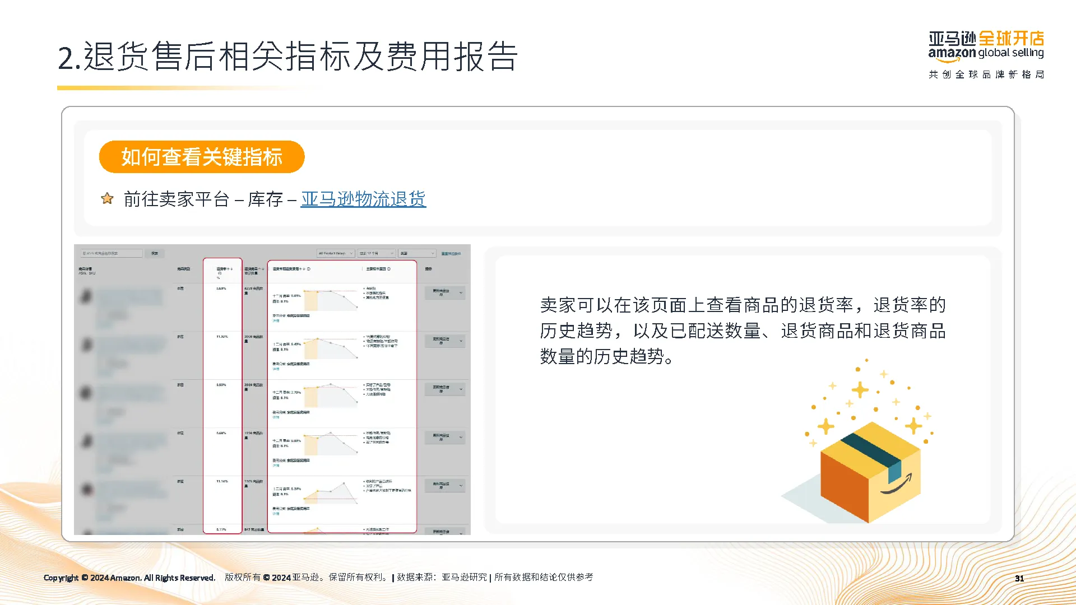
Task: Click the first row's return rate trend chart
Action: pyautogui.click(x=331, y=300)
